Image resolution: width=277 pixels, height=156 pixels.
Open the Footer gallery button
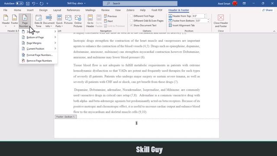click(14, 21)
